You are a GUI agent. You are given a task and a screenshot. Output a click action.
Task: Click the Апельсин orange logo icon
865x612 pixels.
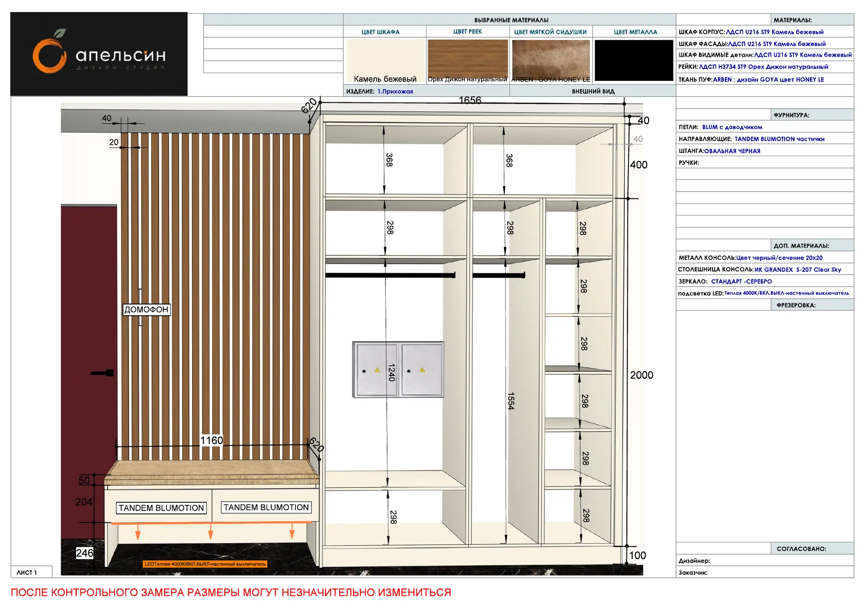point(50,51)
